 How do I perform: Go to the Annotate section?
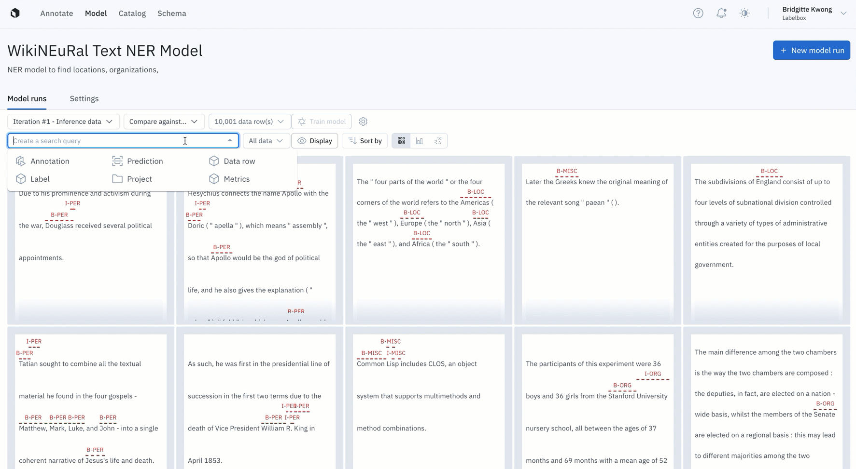pyautogui.click(x=56, y=13)
